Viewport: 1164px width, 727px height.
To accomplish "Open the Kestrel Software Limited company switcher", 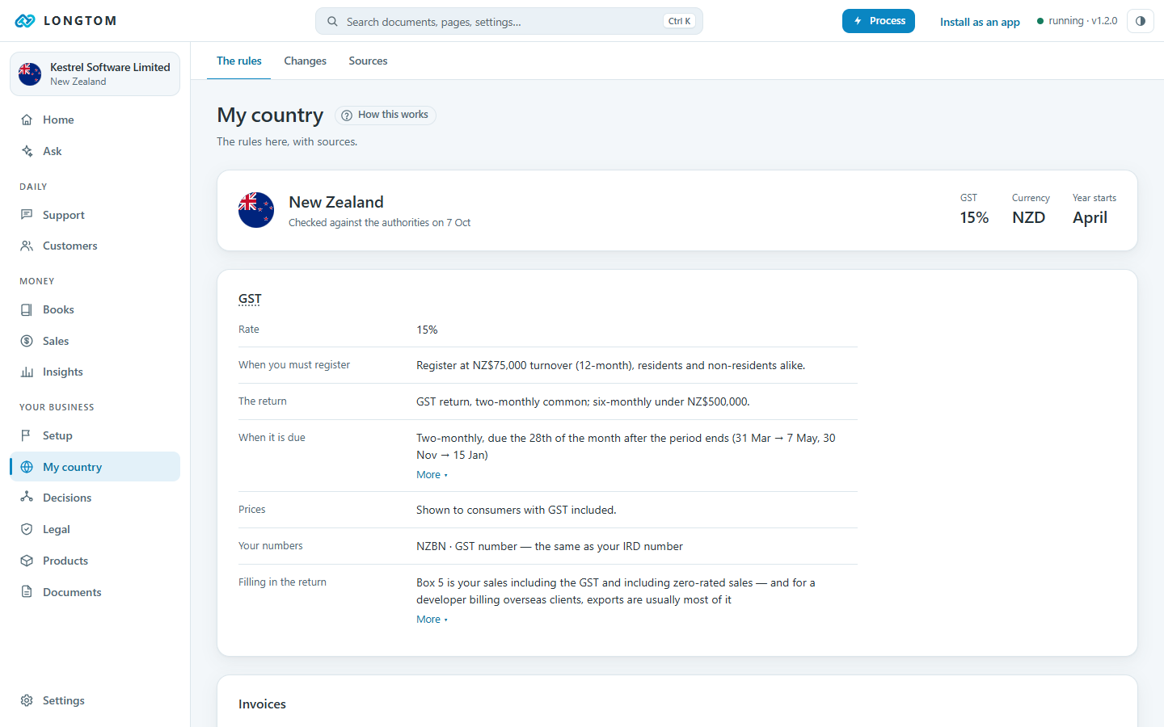I will (95, 74).
